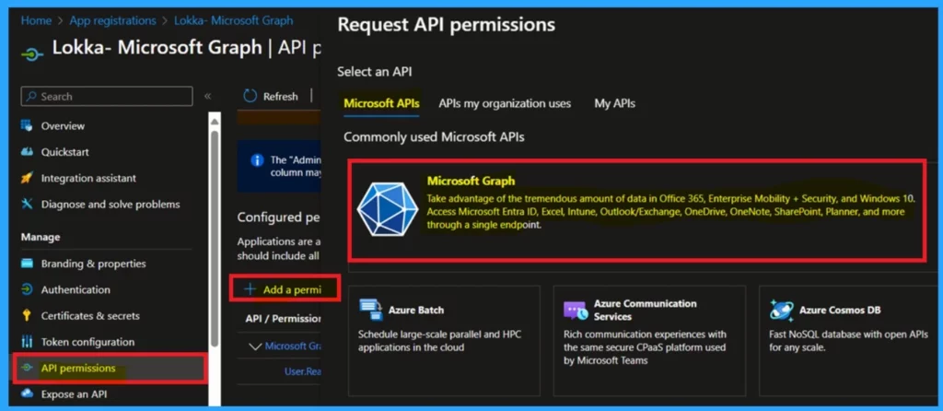Switch to Microsoft APIs tab
The height and width of the screenshot is (411, 943).
[381, 103]
